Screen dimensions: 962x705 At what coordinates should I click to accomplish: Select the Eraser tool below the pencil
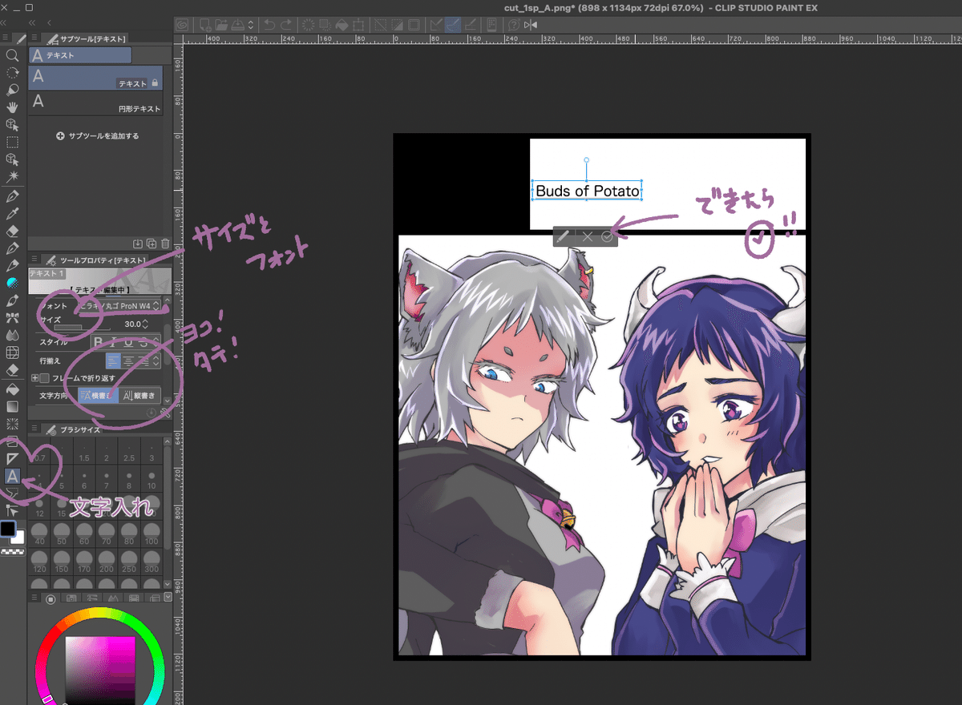pyautogui.click(x=12, y=230)
